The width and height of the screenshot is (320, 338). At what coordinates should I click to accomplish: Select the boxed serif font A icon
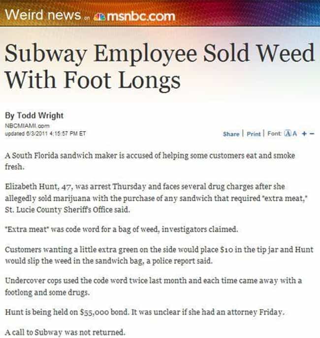pos(288,134)
